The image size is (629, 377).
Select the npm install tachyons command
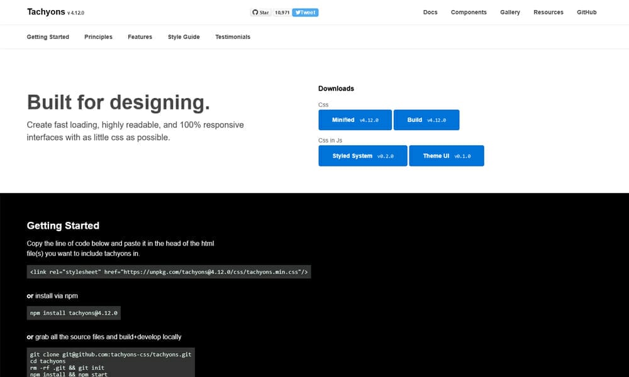(x=74, y=313)
